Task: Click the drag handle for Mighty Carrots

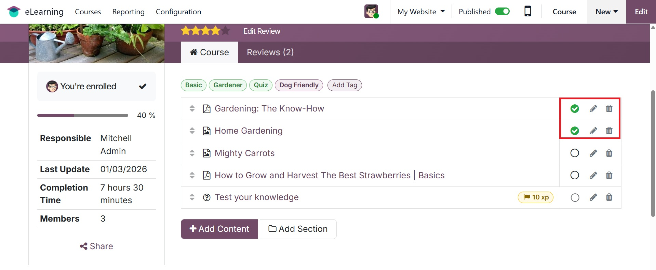Action: 192,153
